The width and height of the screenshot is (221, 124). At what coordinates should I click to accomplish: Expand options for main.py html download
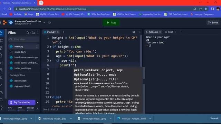(150, 118)
